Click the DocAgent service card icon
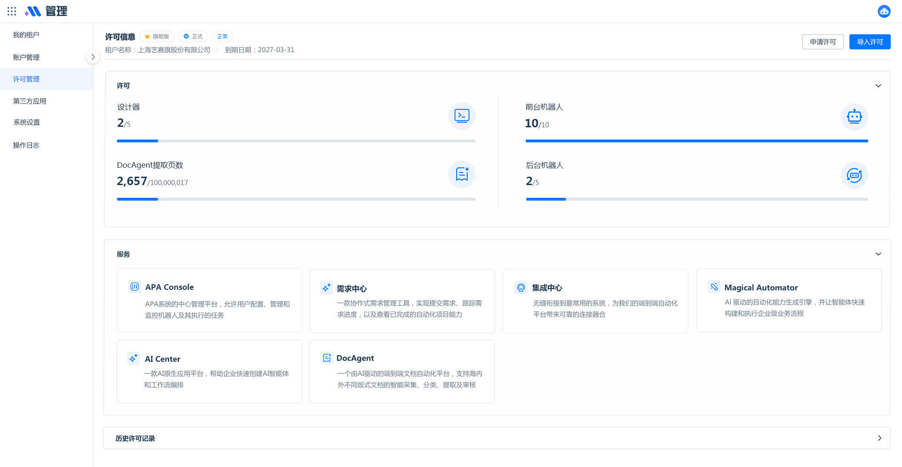This screenshot has height=467, width=902. 327,358
